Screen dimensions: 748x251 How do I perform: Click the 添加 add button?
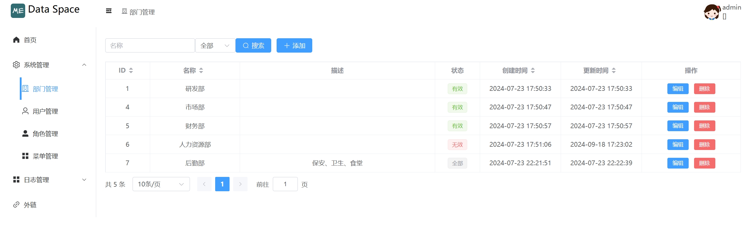(294, 46)
